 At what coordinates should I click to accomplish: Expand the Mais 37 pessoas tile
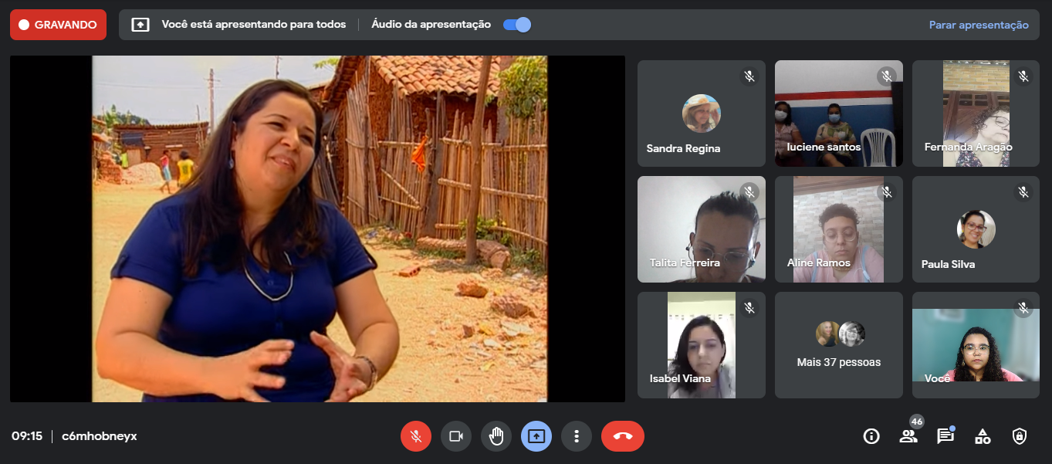click(x=838, y=345)
